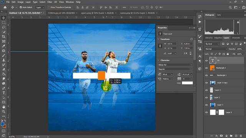Switch to the Libraries tab

(209, 38)
